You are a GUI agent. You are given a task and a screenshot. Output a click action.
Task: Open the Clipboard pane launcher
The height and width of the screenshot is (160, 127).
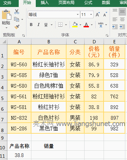point(23,35)
